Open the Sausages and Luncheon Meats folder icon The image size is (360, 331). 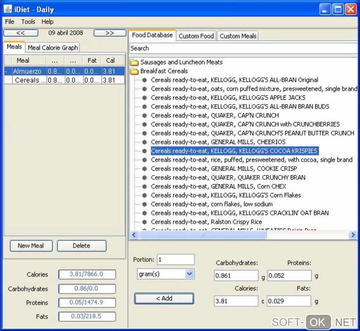point(134,62)
